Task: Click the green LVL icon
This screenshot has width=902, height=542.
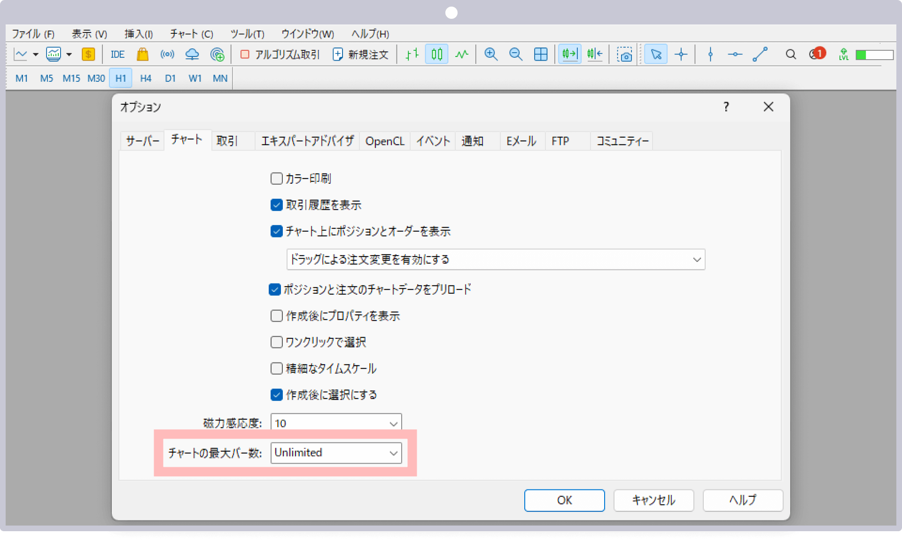Action: point(844,55)
